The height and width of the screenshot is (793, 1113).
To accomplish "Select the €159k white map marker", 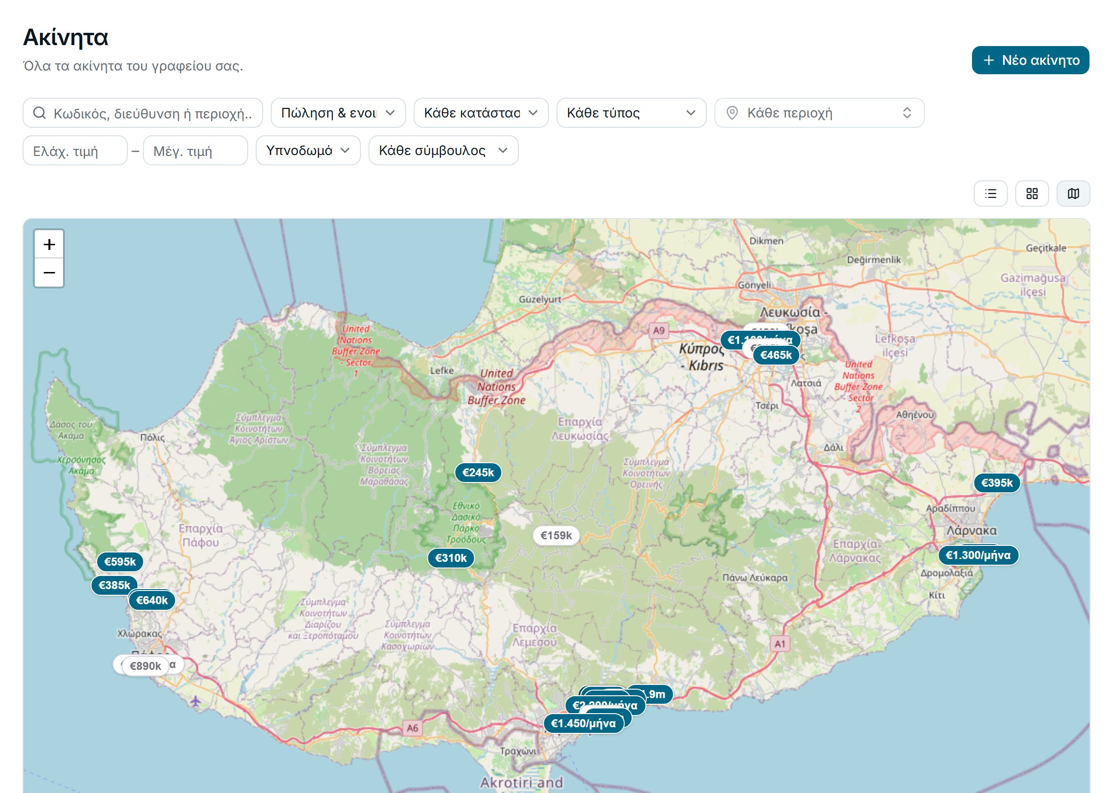I will point(556,536).
